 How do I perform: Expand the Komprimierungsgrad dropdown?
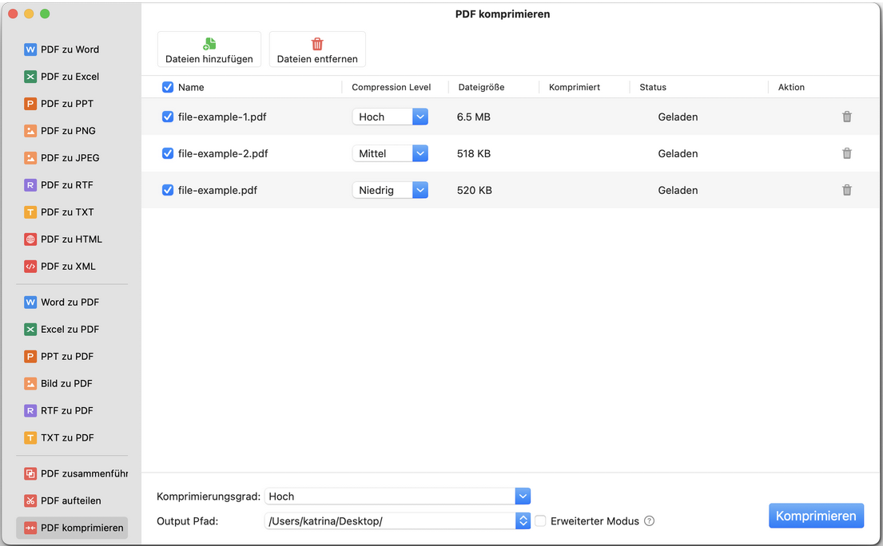(523, 496)
